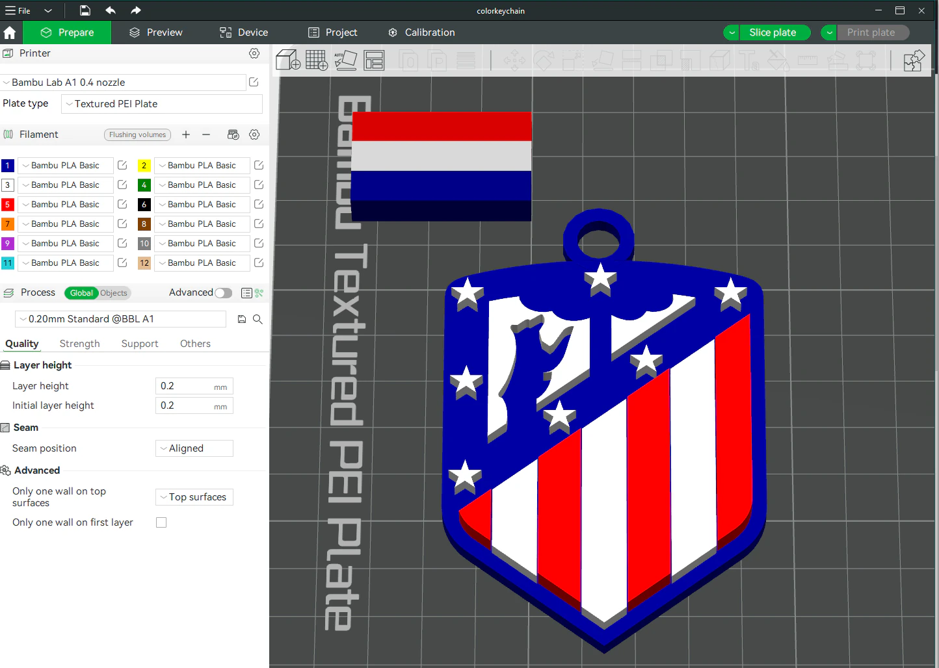Edit filament 1 preset icon
The image size is (939, 668).
[122, 166]
